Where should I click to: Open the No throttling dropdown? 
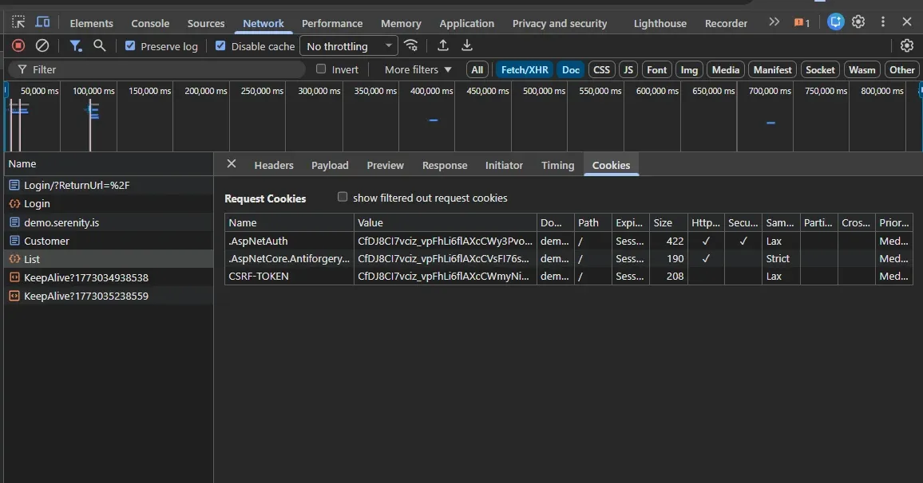[348, 46]
